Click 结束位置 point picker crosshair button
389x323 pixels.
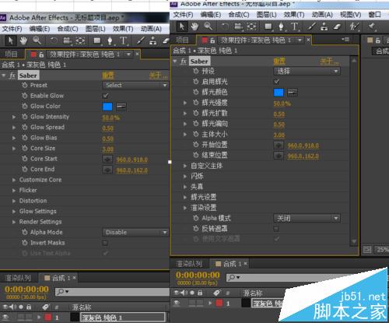tap(279, 156)
